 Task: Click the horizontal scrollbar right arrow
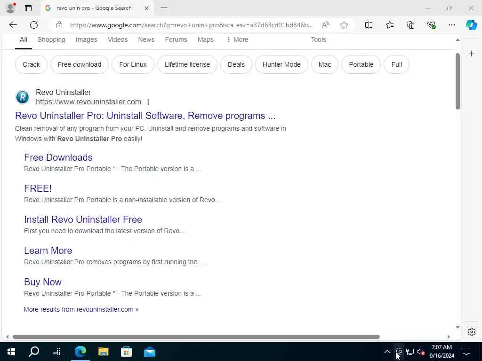coord(449,337)
